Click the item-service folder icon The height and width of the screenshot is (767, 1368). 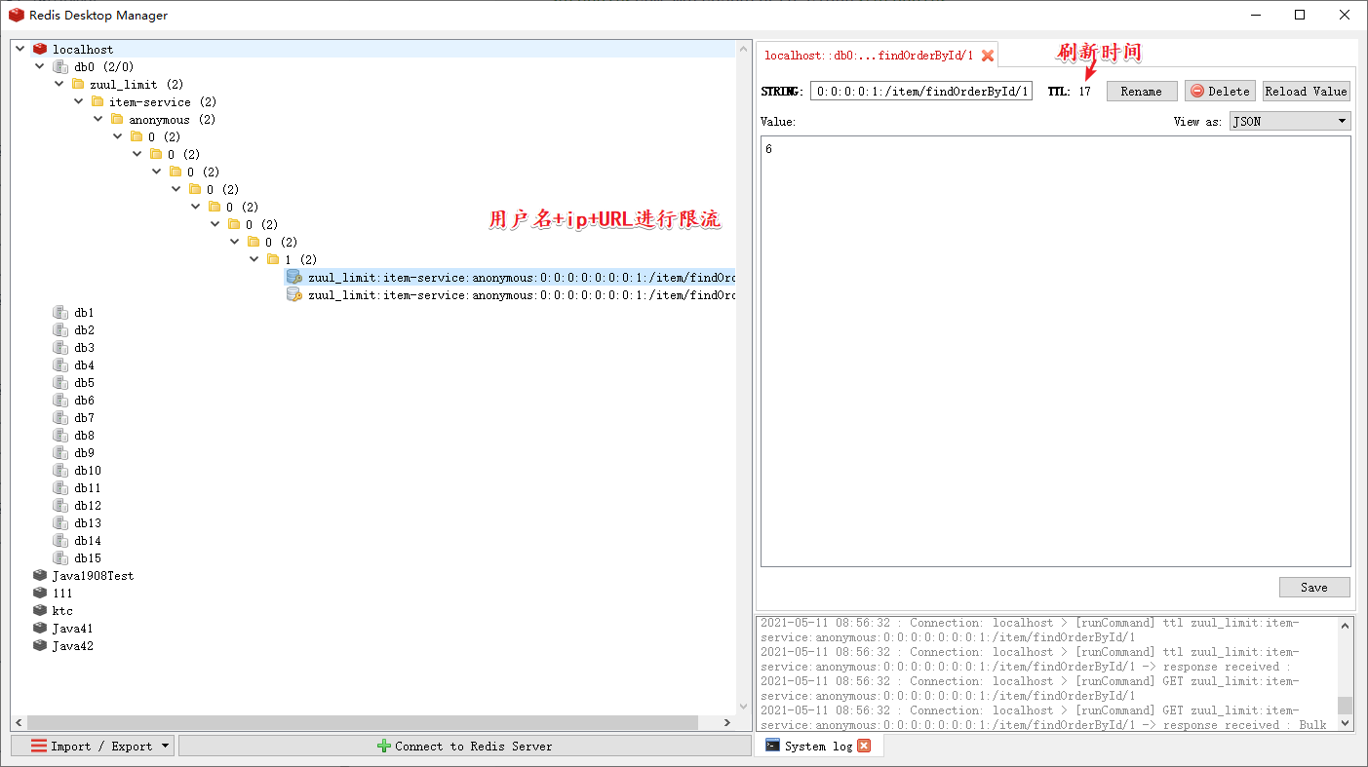(98, 101)
